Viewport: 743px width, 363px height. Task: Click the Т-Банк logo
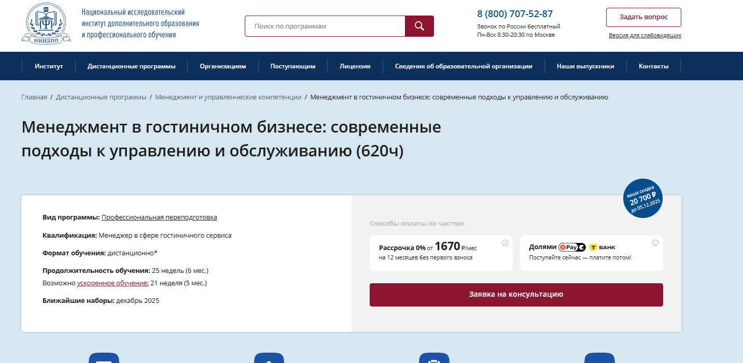pyautogui.click(x=602, y=248)
